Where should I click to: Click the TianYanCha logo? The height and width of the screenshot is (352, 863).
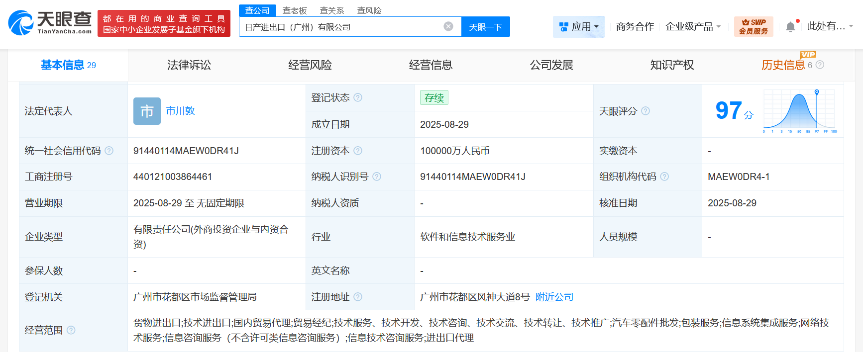[x=50, y=23]
